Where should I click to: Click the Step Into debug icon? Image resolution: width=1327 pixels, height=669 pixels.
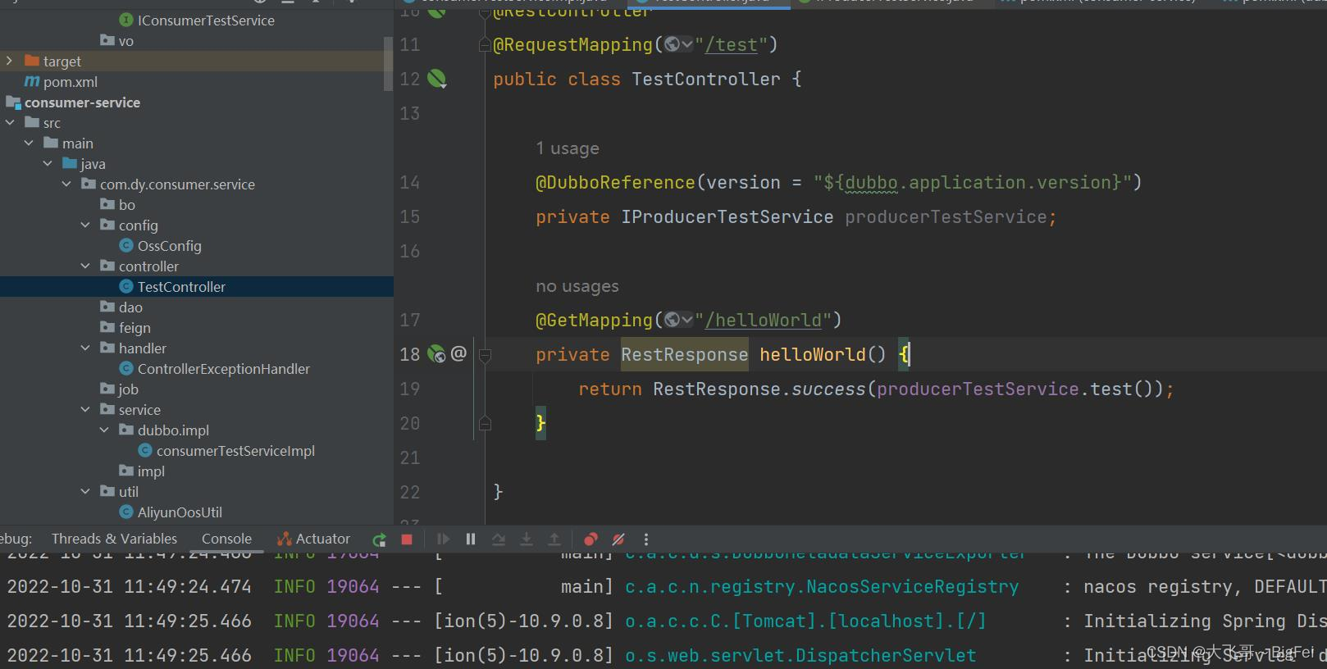tap(527, 539)
